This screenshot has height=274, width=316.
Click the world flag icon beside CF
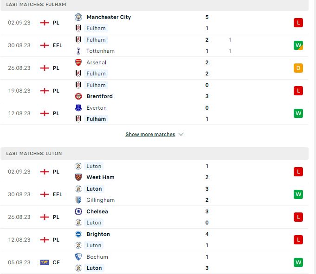(x=45, y=262)
